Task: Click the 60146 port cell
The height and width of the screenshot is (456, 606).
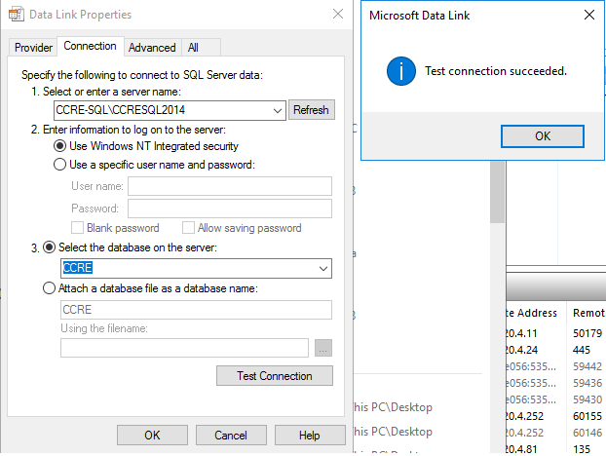Action: [x=587, y=433]
